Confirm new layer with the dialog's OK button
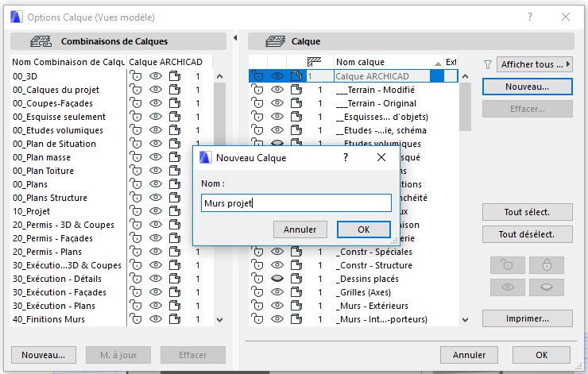Image resolution: width=588 pixels, height=374 pixels. click(x=363, y=229)
